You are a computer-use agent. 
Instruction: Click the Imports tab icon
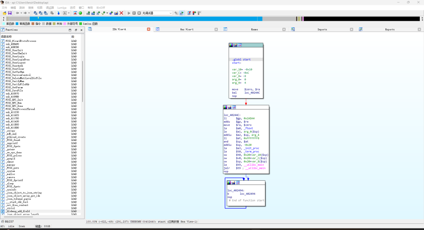[x=293, y=29]
